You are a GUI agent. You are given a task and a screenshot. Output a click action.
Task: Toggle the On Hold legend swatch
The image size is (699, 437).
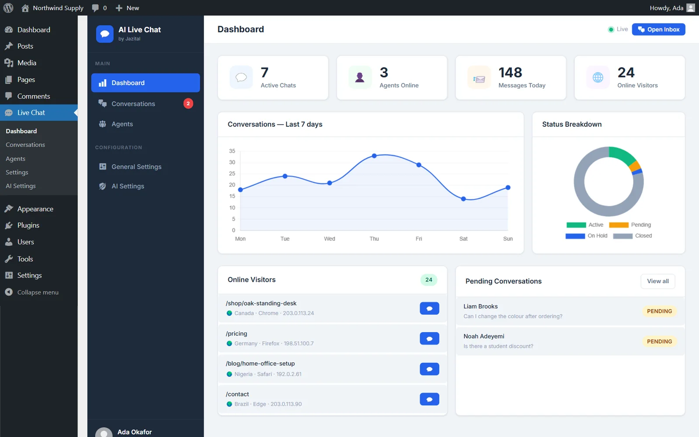point(575,236)
